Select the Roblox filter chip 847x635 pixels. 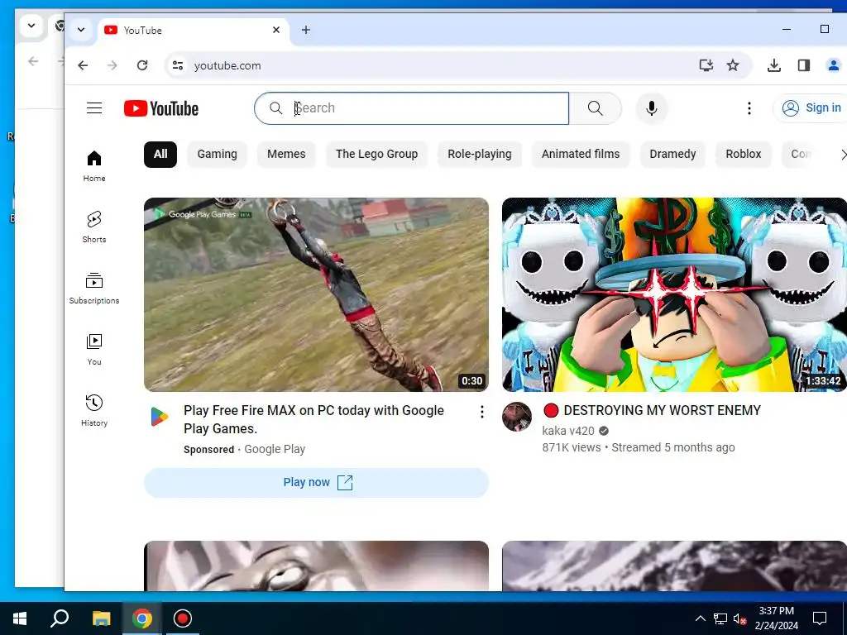coord(744,154)
